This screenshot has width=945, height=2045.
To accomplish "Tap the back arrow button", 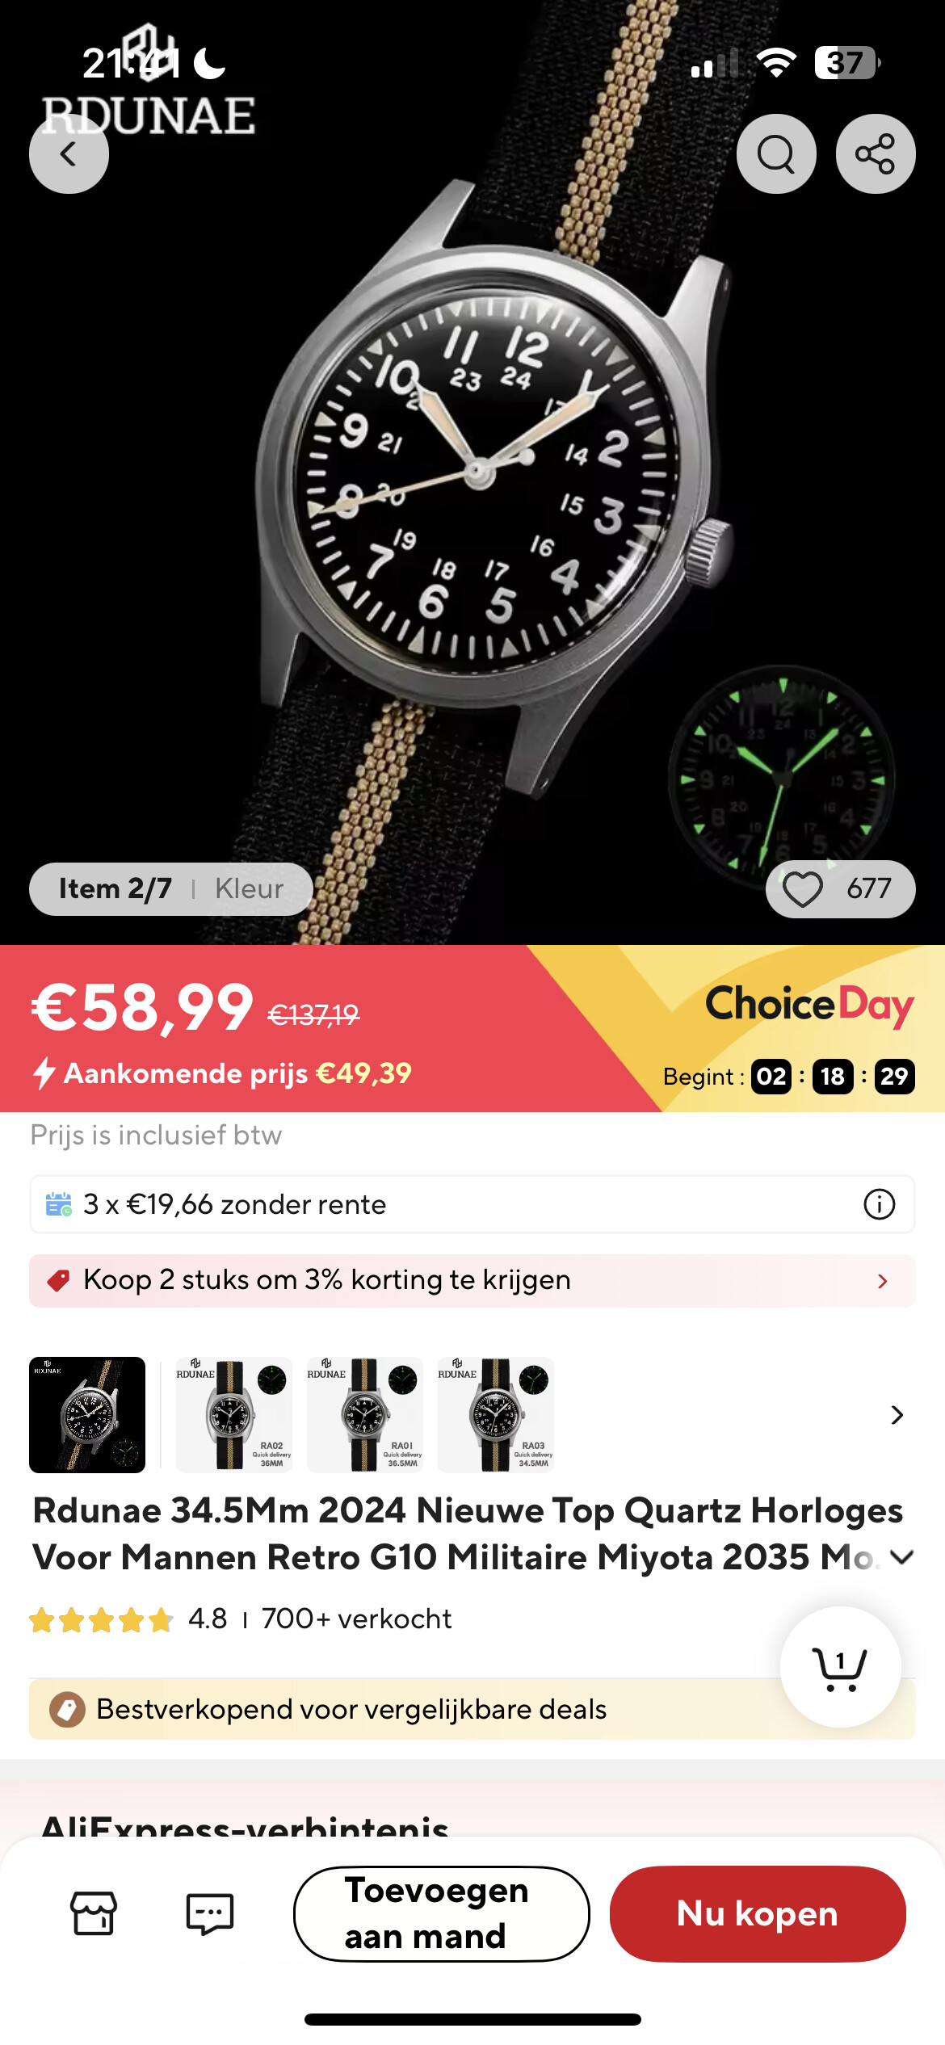I will coord(69,153).
